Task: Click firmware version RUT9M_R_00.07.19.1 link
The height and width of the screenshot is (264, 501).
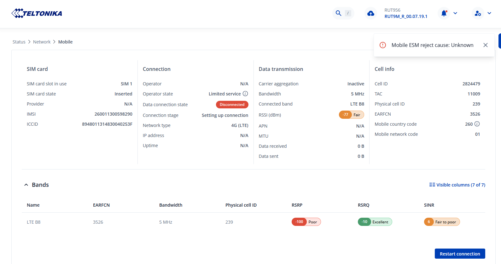Action: pos(406,16)
